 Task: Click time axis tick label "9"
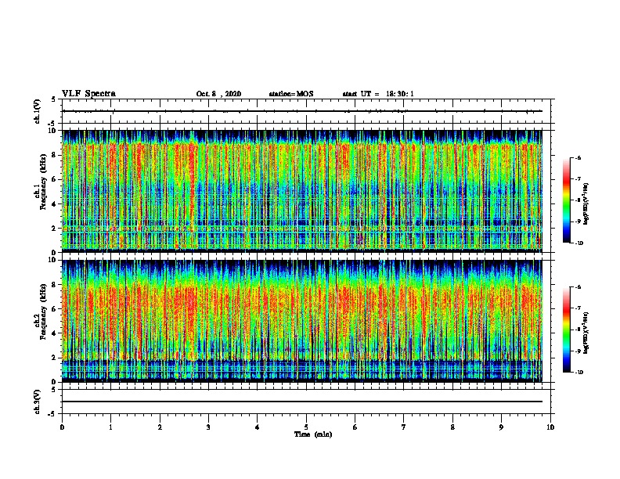point(501,427)
